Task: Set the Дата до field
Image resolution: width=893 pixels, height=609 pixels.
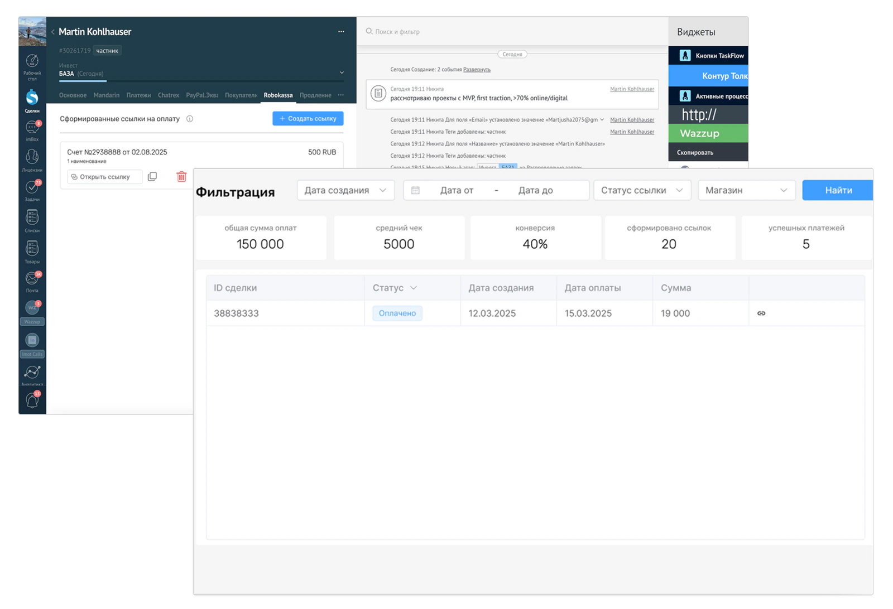Action: (x=536, y=190)
